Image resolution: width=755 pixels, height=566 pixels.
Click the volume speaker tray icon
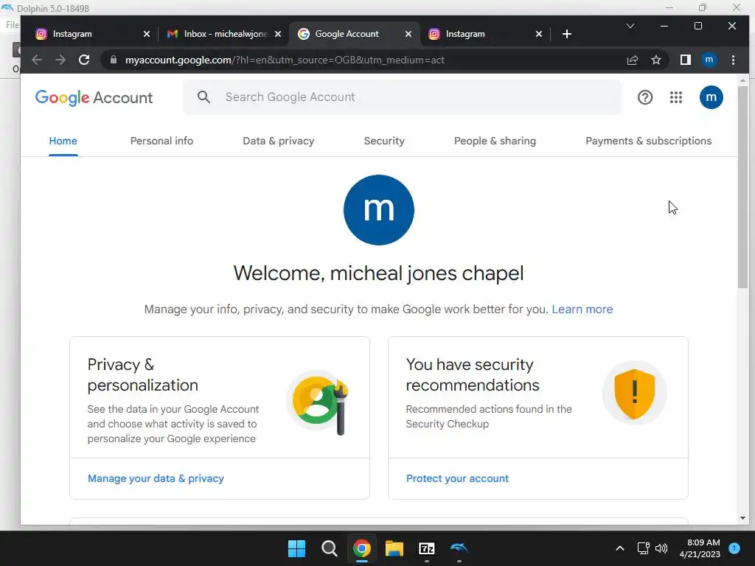click(x=661, y=548)
